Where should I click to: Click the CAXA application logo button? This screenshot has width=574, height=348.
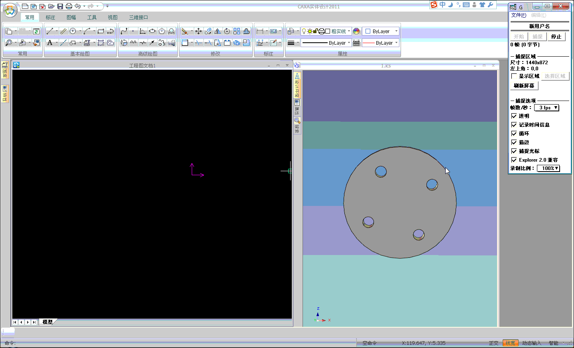click(10, 10)
